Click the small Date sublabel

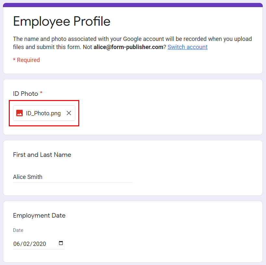18,230
